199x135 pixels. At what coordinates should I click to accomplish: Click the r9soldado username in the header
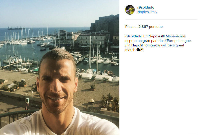pyautogui.click(x=146, y=7)
